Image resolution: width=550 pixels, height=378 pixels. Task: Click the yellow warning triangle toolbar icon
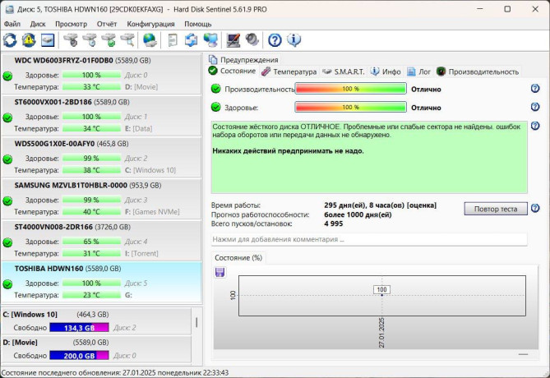pos(29,40)
